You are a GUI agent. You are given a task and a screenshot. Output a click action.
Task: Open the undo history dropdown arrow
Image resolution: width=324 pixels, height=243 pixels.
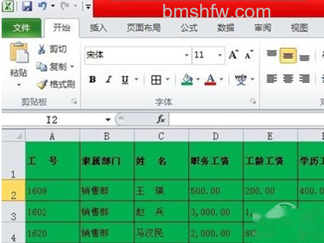pos(53,6)
